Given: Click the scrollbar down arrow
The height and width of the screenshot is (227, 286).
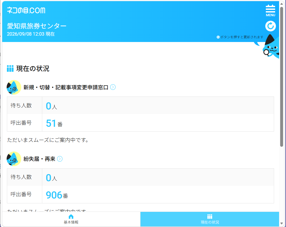Looking at the screenshot, I should point(282,224).
